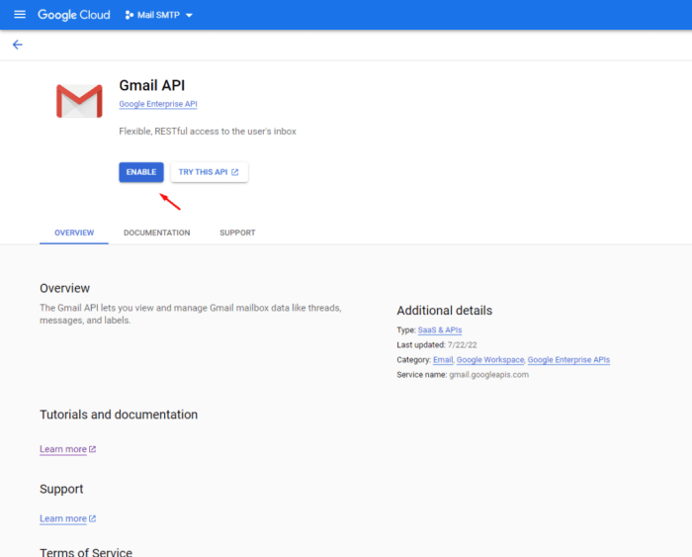This screenshot has height=557, width=692.
Task: Switch to the OVERVIEW tab
Action: pos(74,232)
